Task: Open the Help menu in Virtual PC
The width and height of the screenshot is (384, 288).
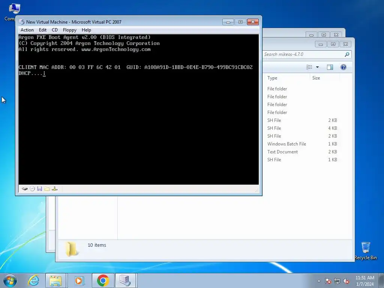Action: [x=86, y=30]
